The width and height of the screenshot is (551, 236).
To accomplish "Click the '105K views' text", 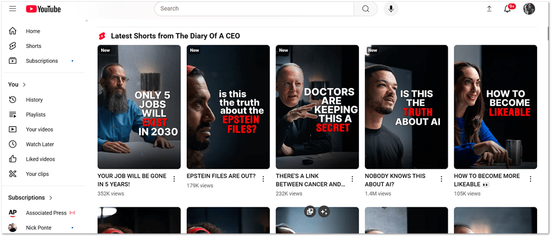I will coord(467,193).
